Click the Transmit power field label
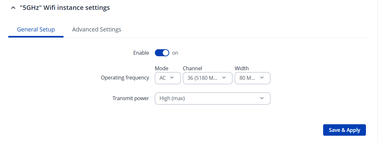Screen dimensions: 379x143 coord(131,99)
